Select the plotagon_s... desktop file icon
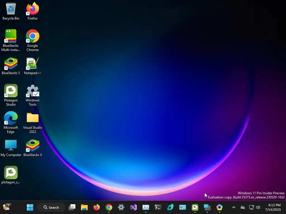The height and width of the screenshot is (214, 286). pos(11,175)
